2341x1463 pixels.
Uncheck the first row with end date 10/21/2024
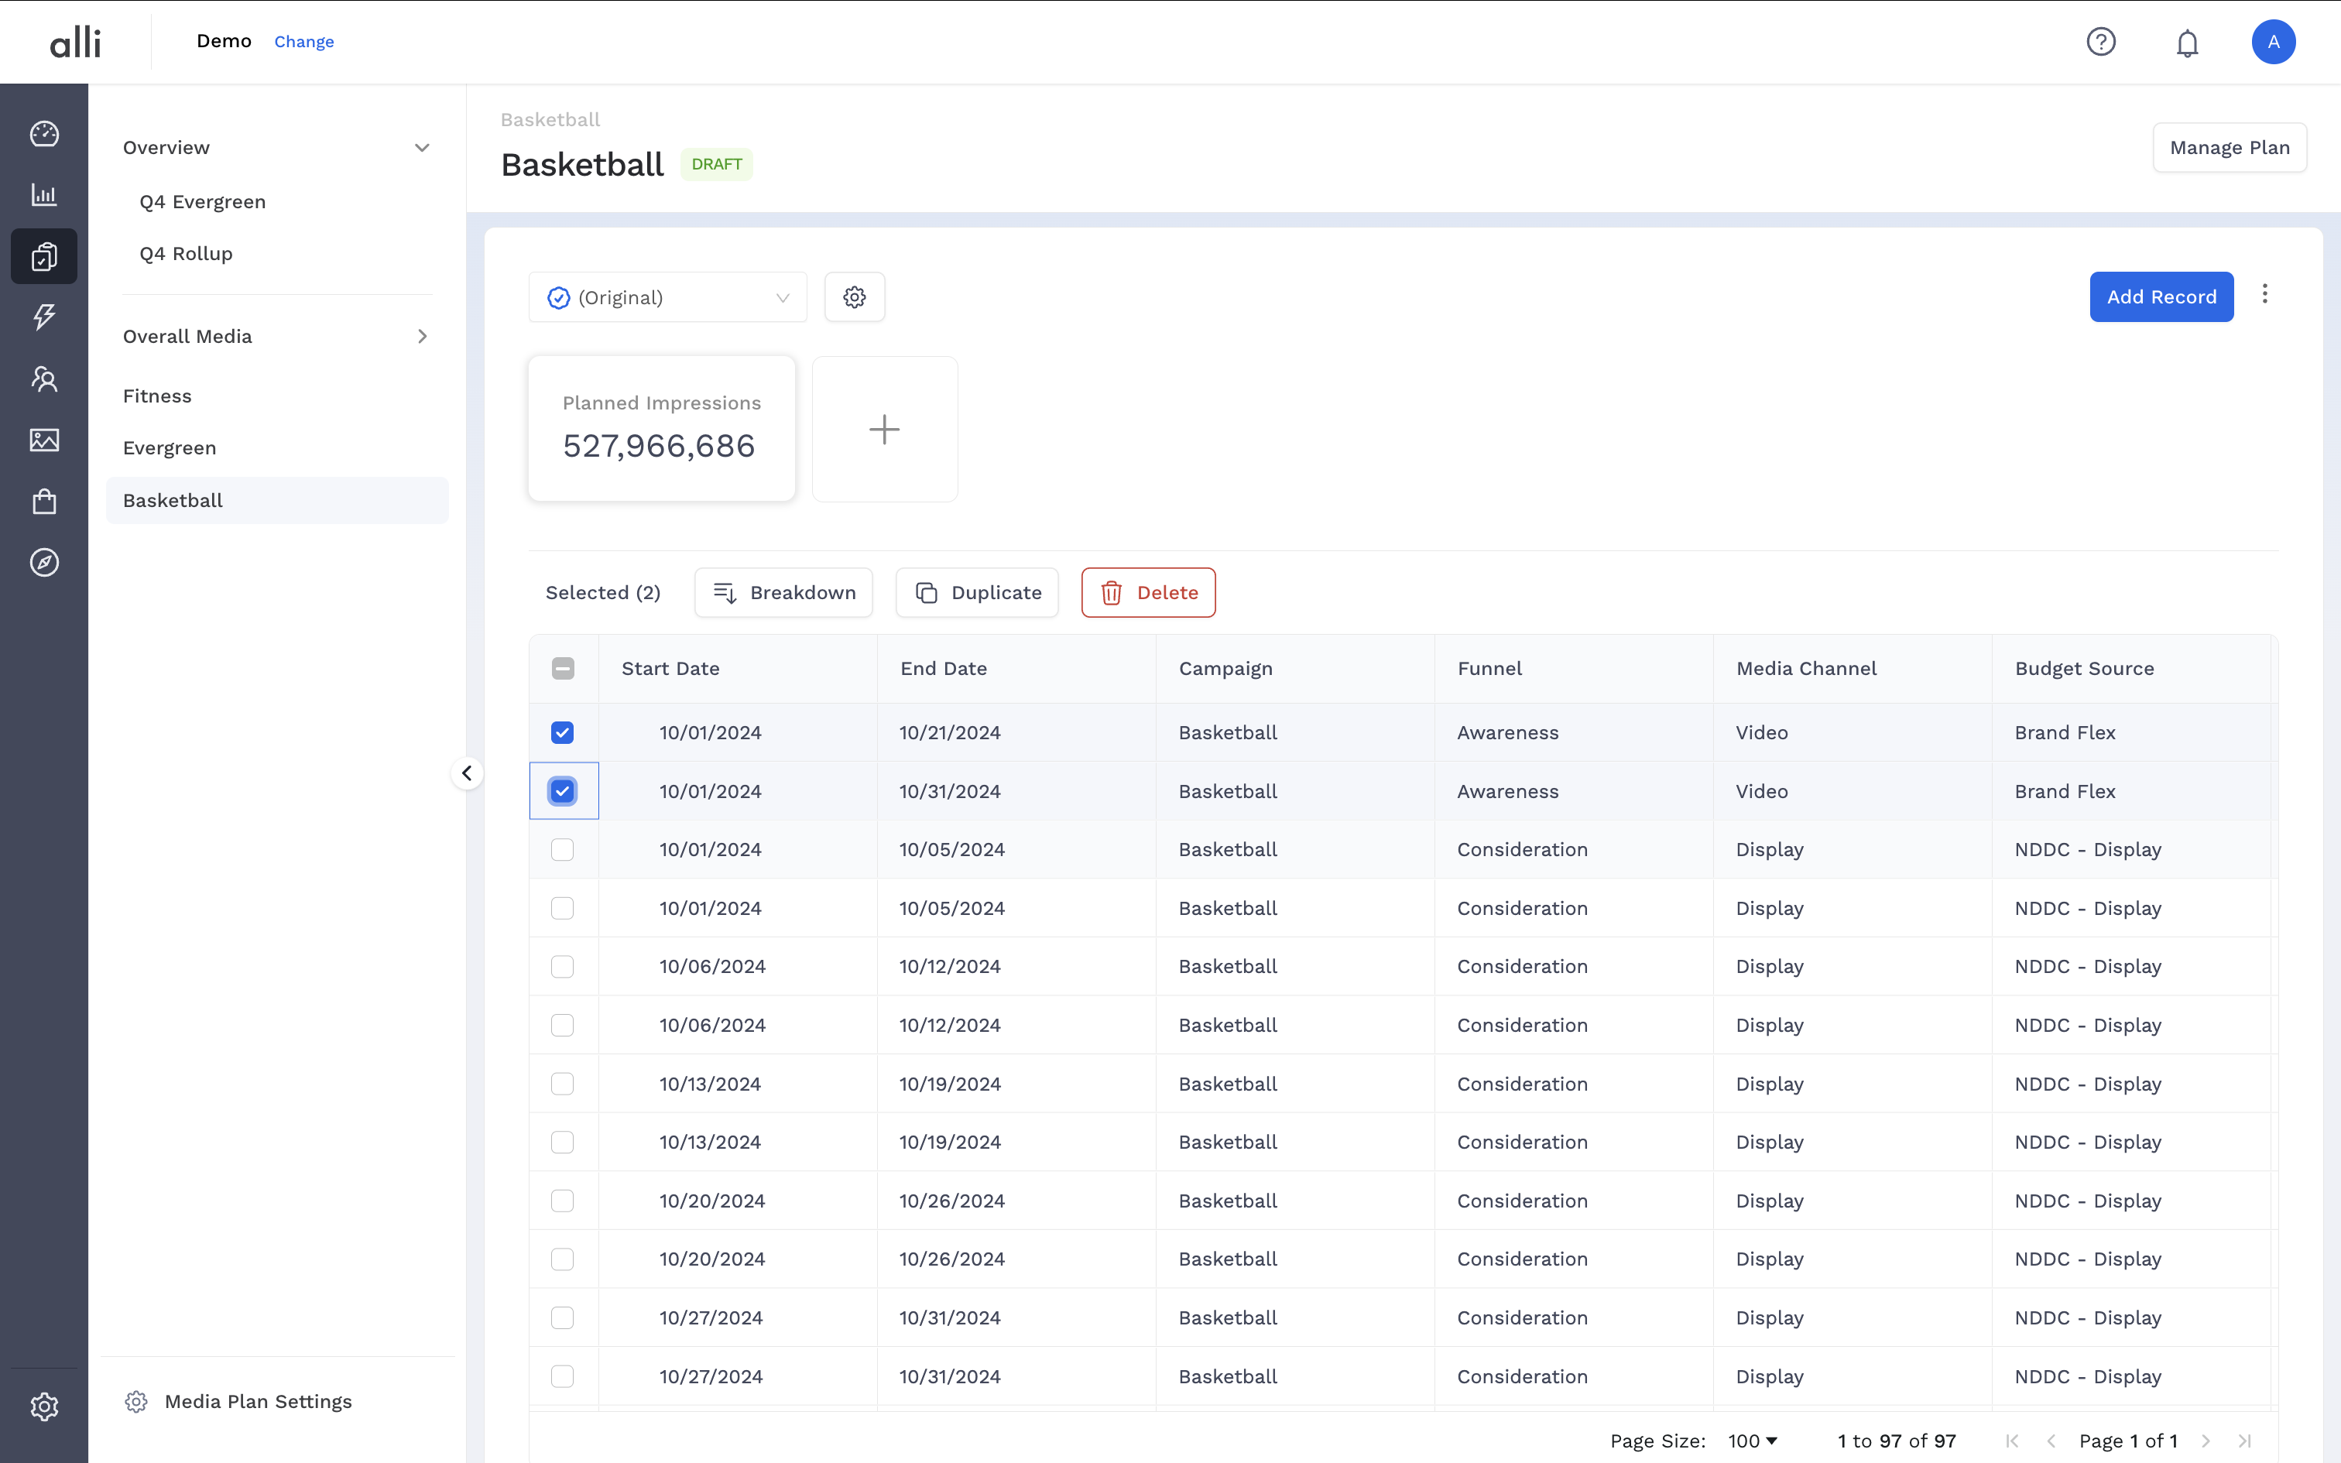coord(562,732)
